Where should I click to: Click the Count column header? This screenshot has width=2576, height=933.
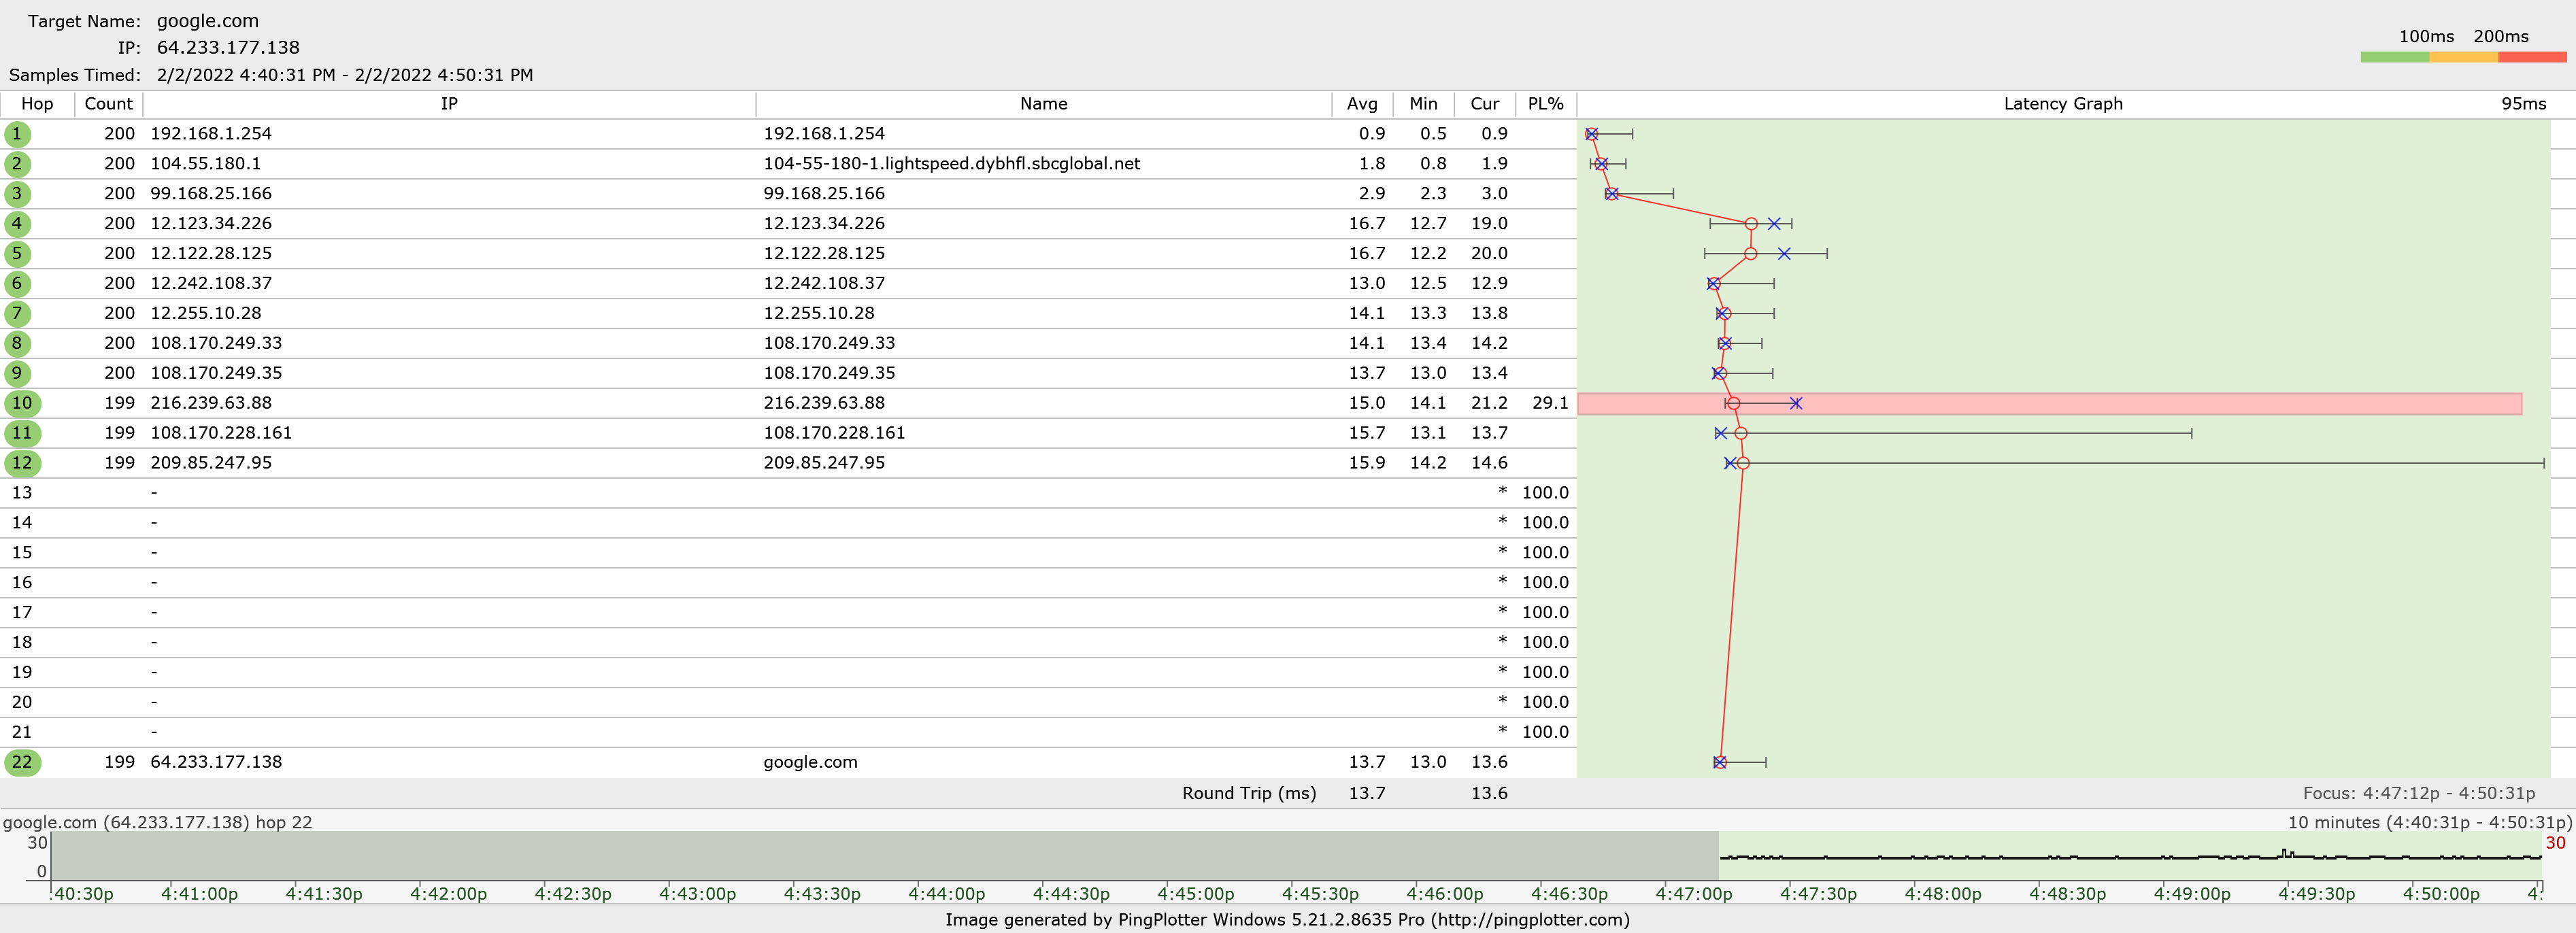coord(108,104)
